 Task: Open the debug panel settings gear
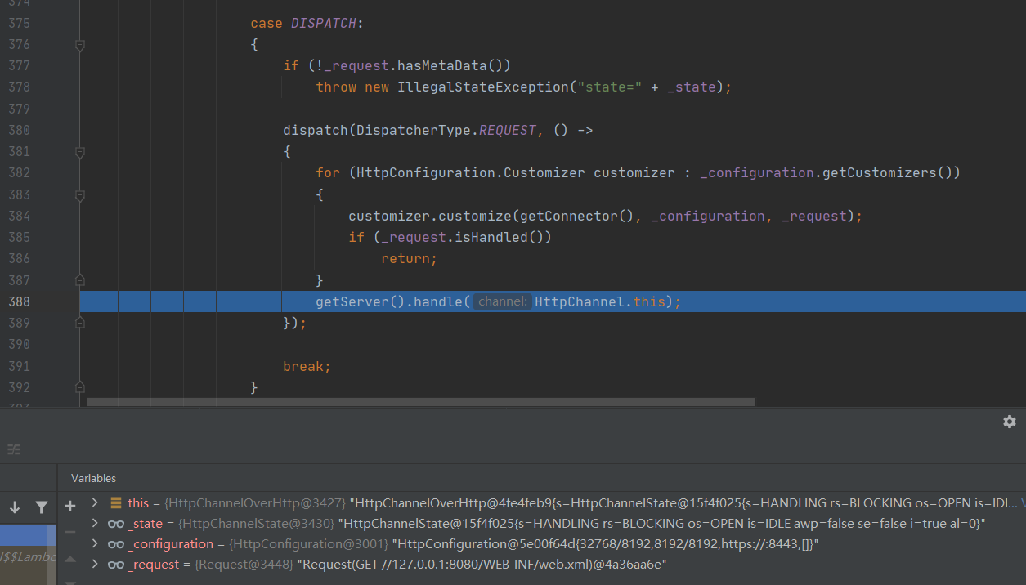coord(1009,422)
